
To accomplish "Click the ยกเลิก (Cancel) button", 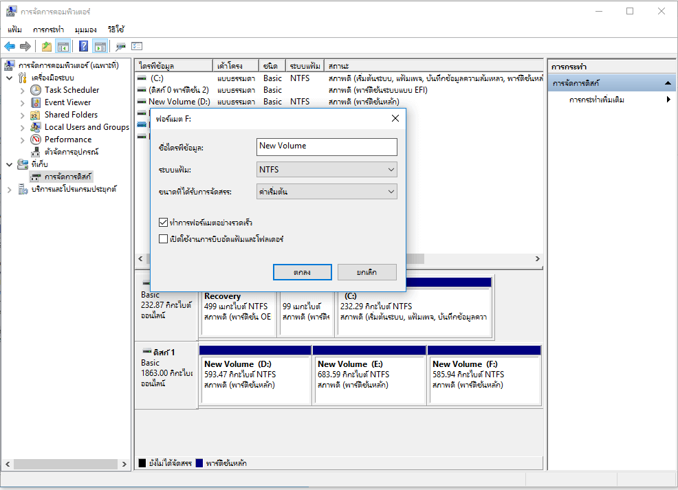I will click(x=367, y=272).
